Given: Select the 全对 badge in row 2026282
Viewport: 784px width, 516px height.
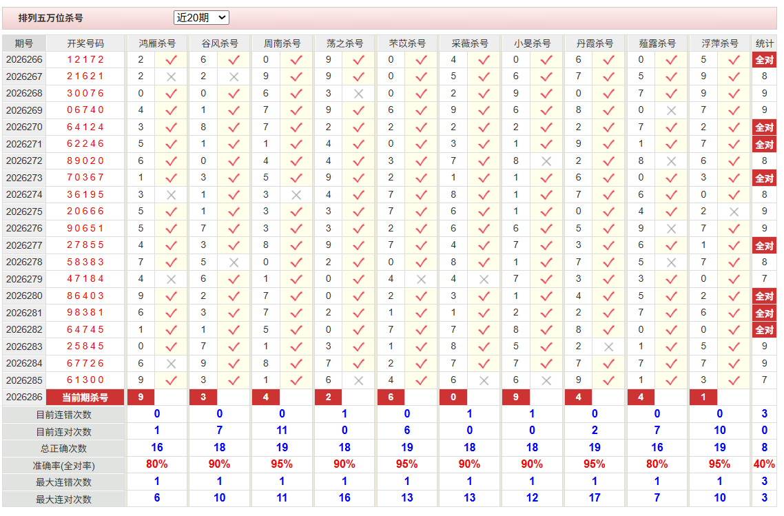Looking at the screenshot, I should (765, 330).
